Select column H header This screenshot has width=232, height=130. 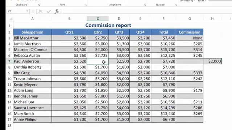coord(212,19)
